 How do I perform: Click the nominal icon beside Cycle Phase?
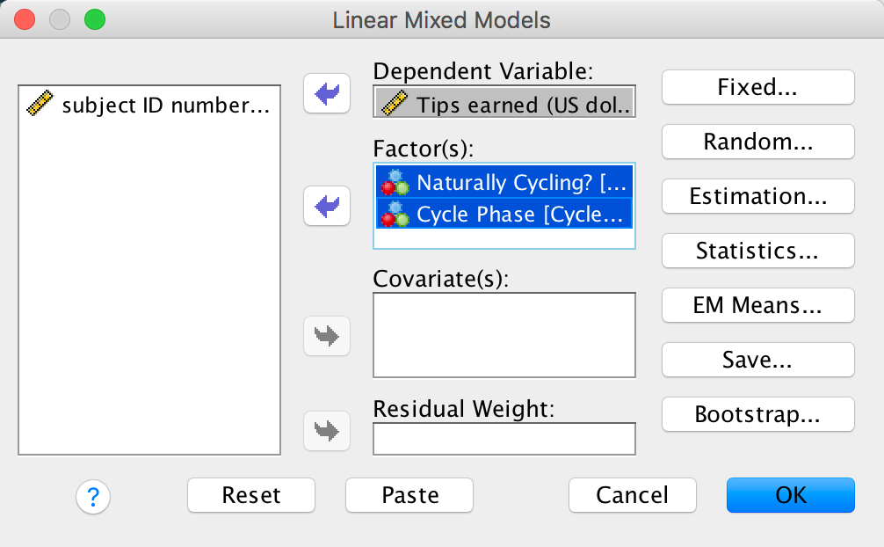coord(395,215)
